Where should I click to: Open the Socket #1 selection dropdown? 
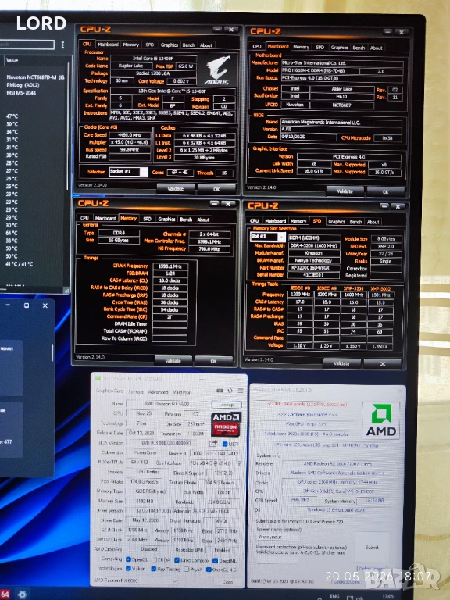pyautogui.click(x=128, y=172)
